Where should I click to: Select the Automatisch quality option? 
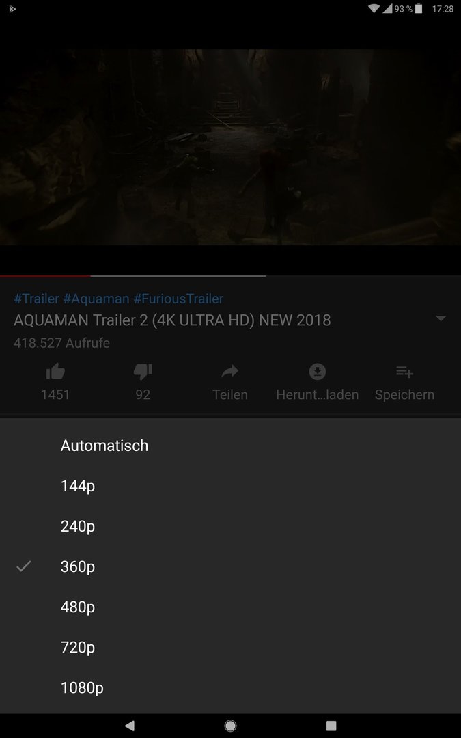[231, 446]
